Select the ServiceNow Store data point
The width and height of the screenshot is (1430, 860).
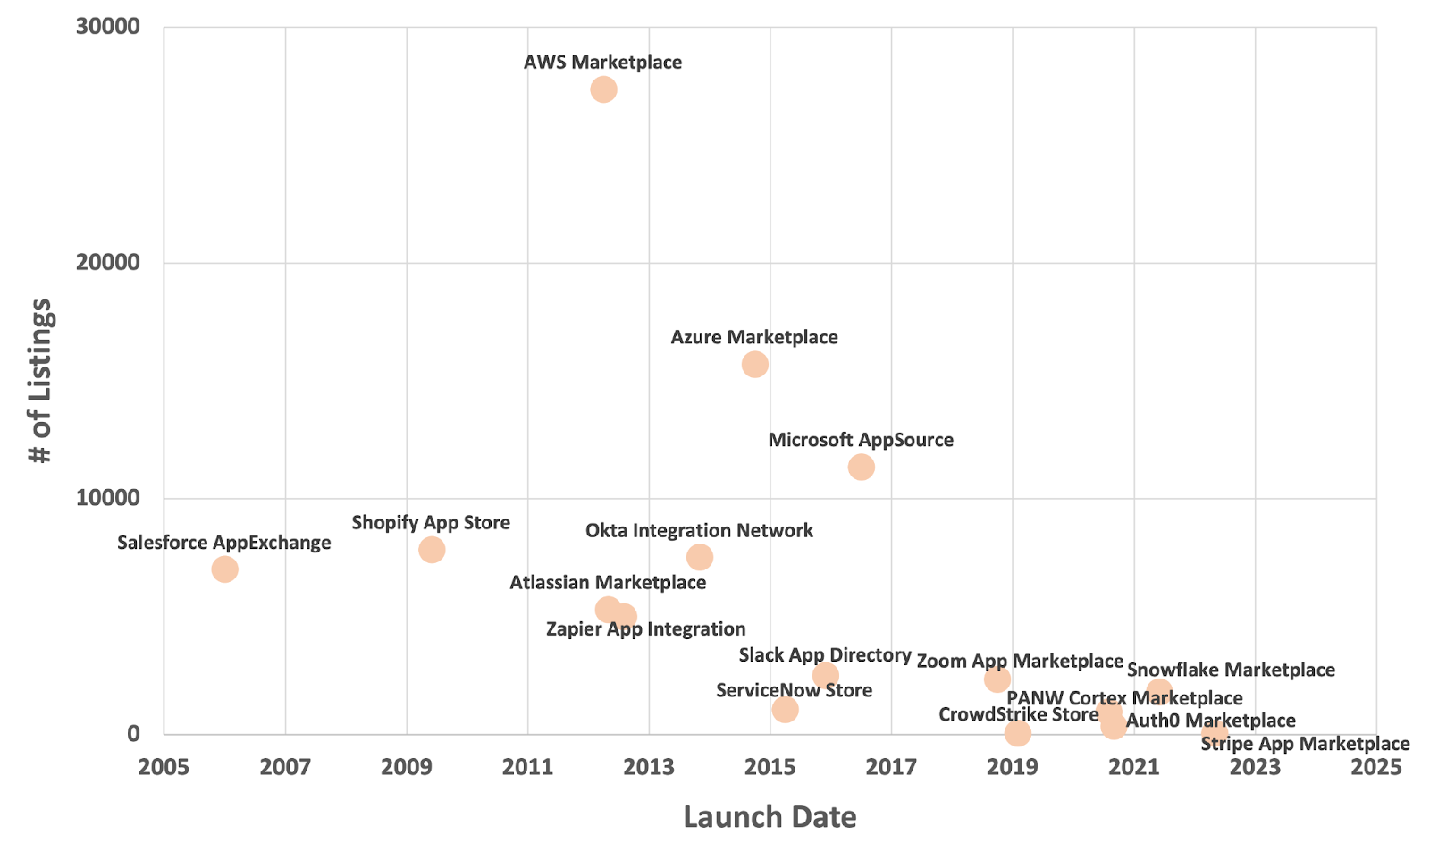pyautogui.click(x=785, y=709)
